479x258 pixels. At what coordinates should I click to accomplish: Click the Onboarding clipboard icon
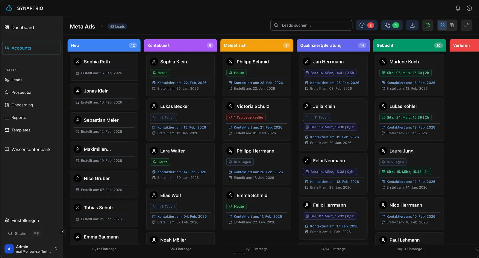7,105
